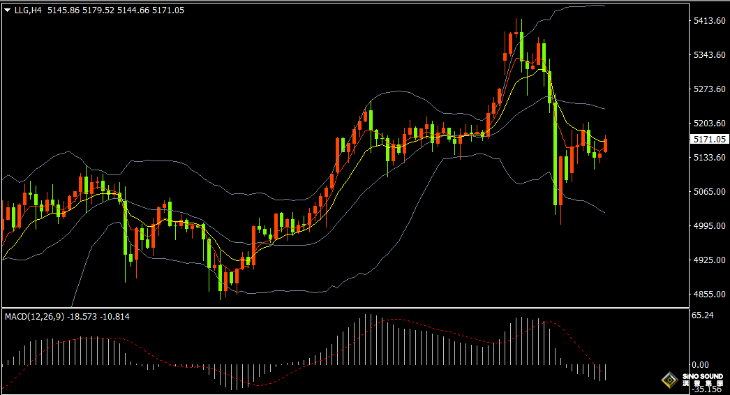Click the highlighted 5171.05 current price tag

tap(709, 140)
